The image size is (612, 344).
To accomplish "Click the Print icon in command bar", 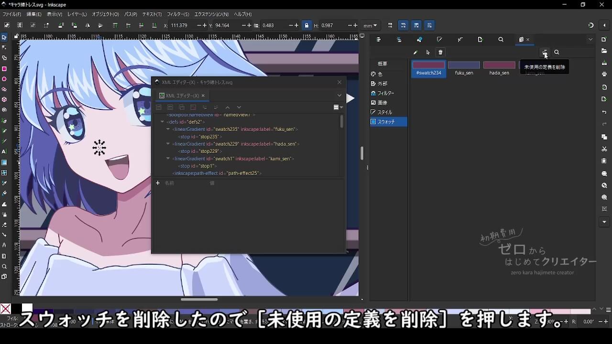I will [x=604, y=74].
